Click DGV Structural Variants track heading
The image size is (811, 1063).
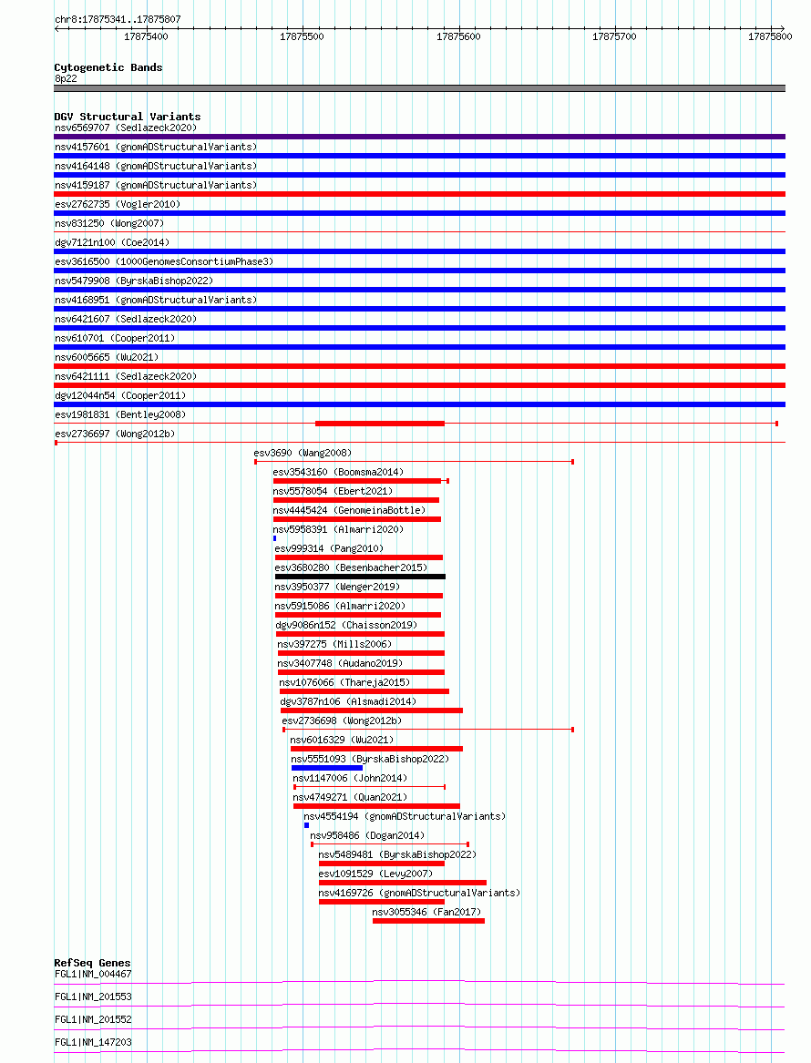(128, 117)
